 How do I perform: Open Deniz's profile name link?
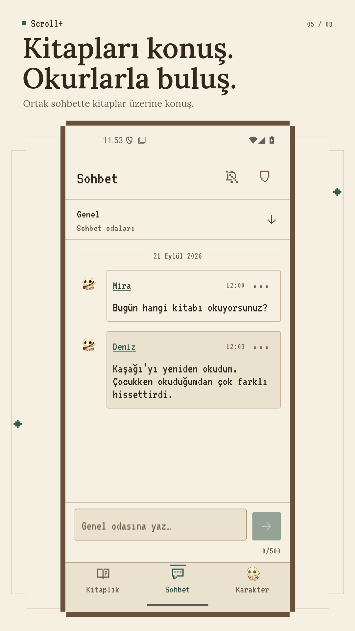pos(124,347)
